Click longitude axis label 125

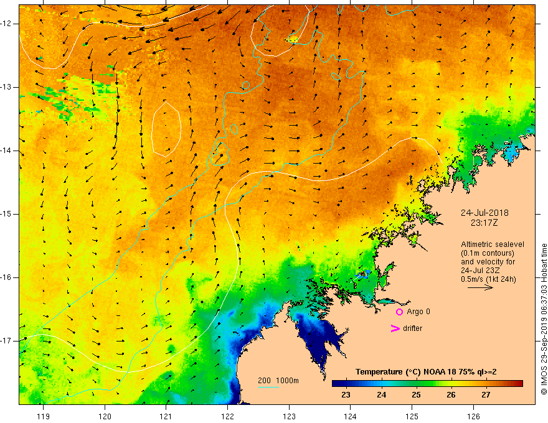(x=412, y=416)
